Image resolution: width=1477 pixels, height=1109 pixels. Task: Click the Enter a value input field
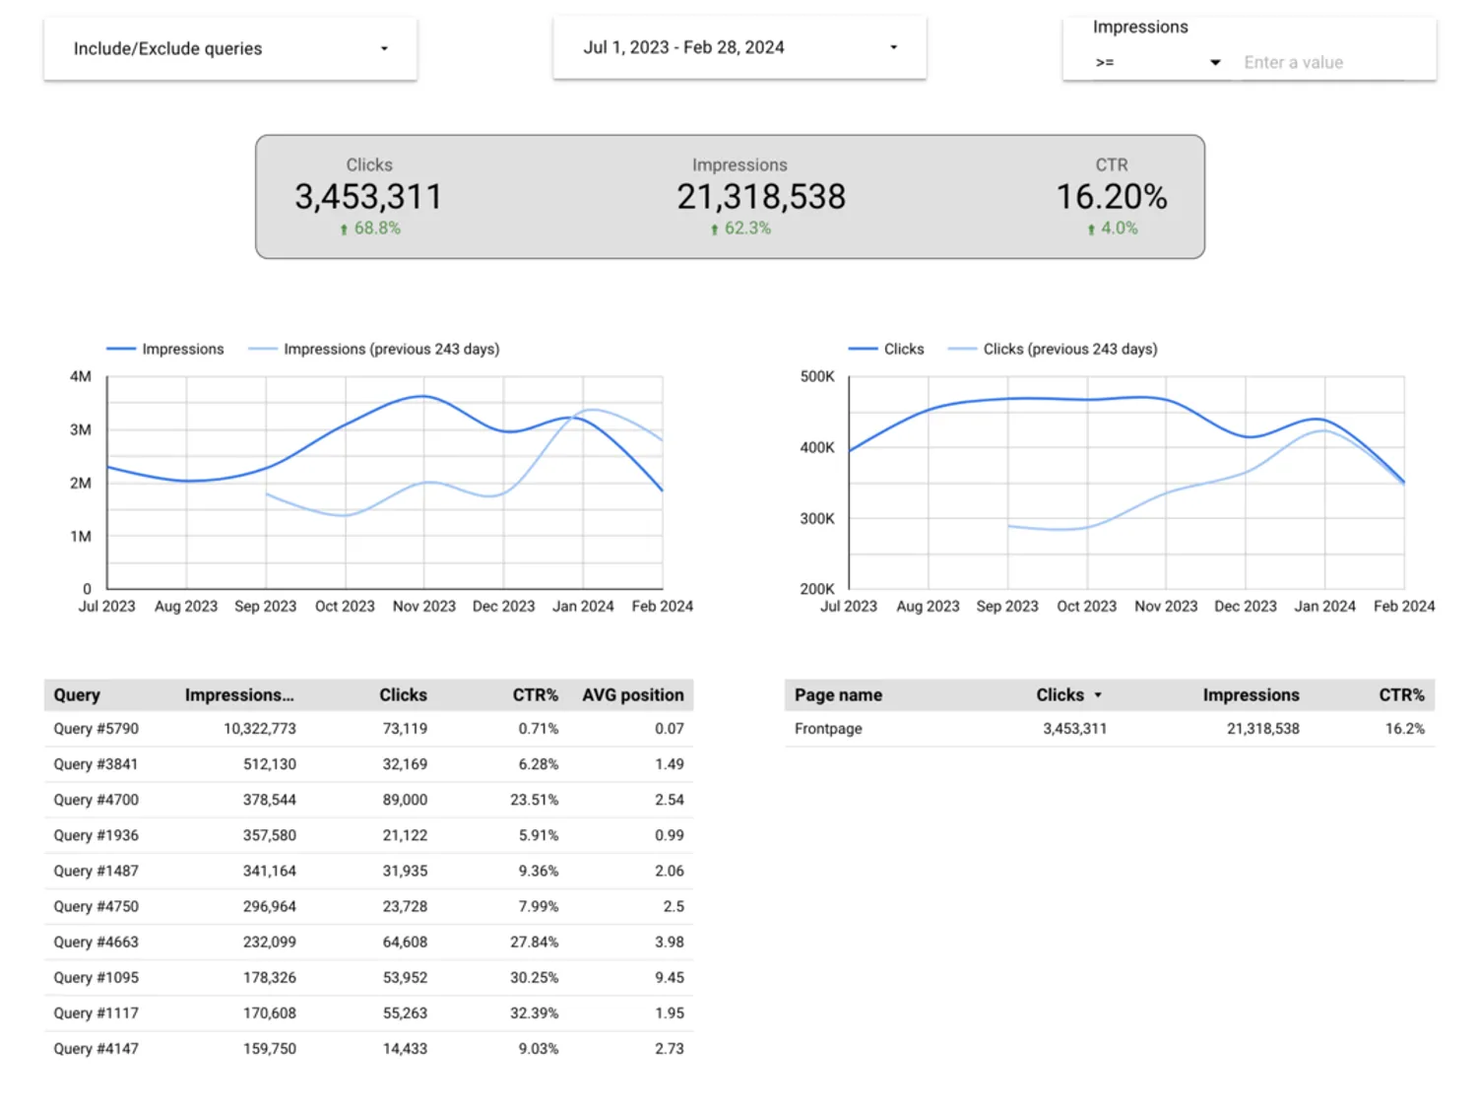point(1323,62)
